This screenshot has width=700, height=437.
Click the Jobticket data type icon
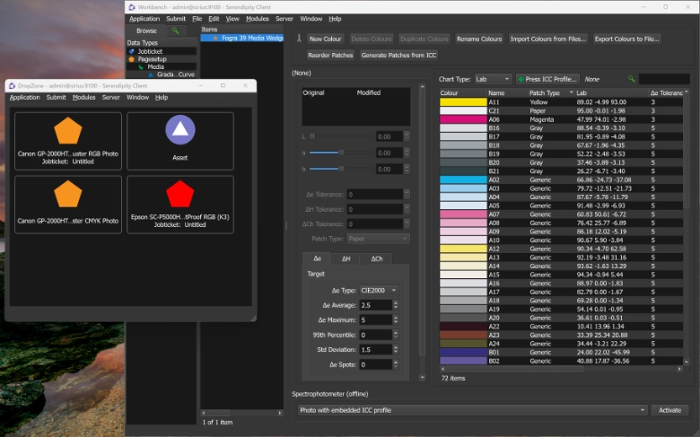coord(132,51)
